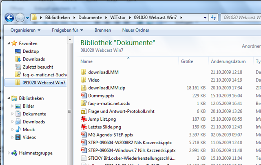Open the Dokumente library

(x=34, y=114)
